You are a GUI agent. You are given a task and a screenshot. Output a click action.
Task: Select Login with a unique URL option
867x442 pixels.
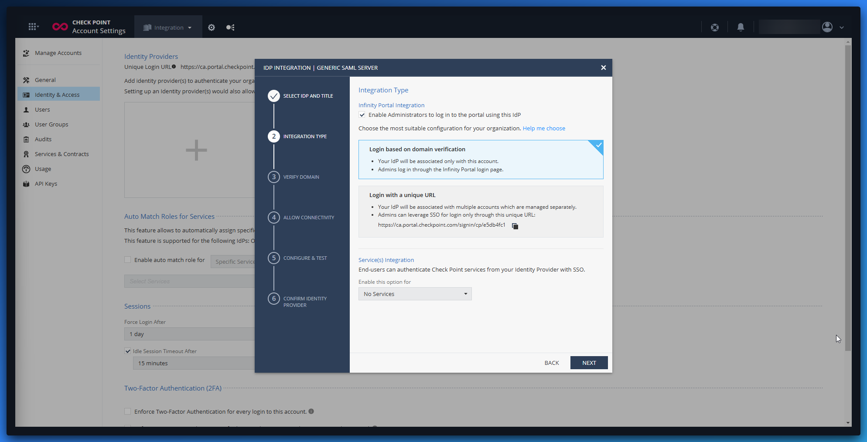[x=481, y=212]
